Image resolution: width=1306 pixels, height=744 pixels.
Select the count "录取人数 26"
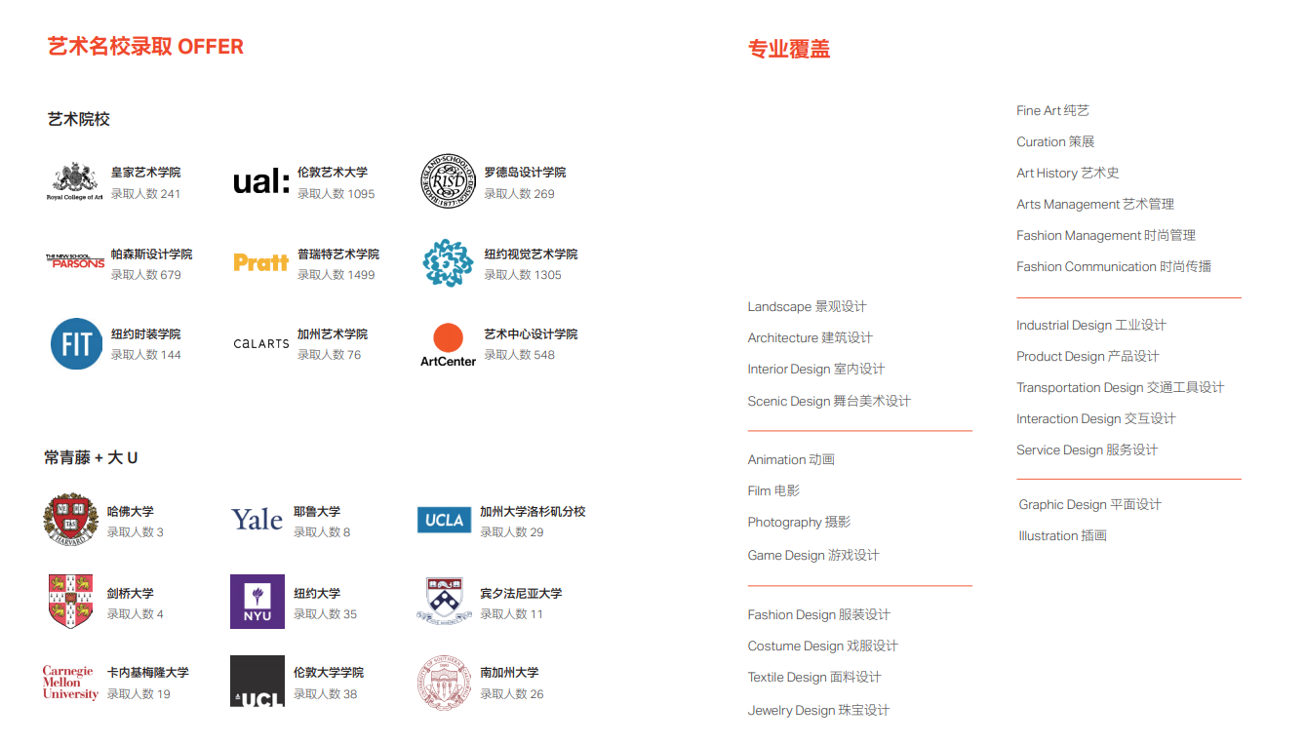click(512, 694)
